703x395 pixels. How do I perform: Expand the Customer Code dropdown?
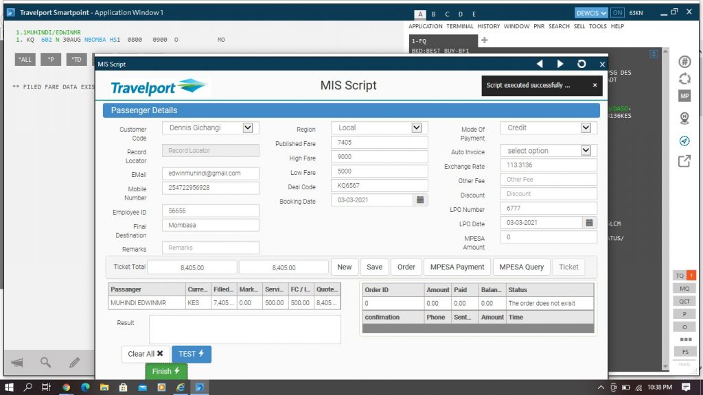(x=247, y=128)
